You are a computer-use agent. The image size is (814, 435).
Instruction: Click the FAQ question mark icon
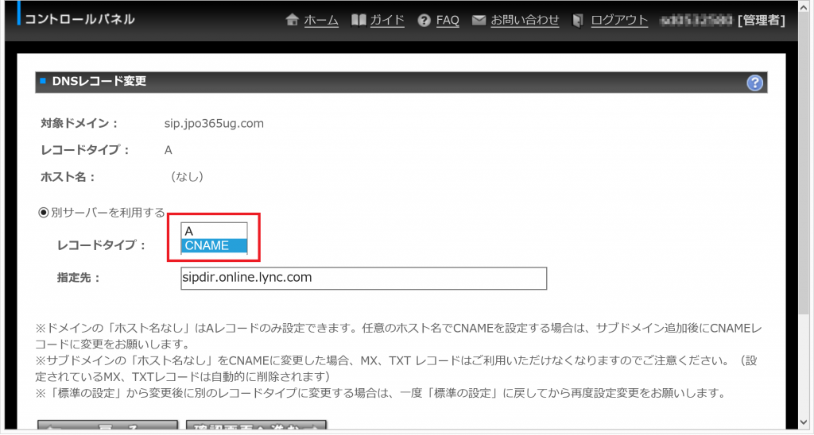pos(424,20)
